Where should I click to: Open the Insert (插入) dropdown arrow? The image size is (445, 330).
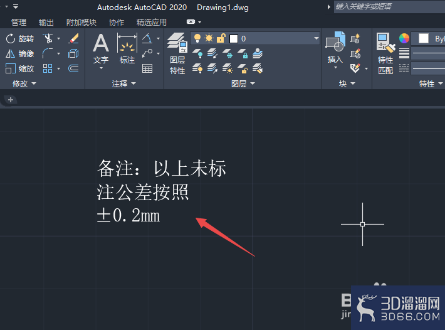pos(335,68)
